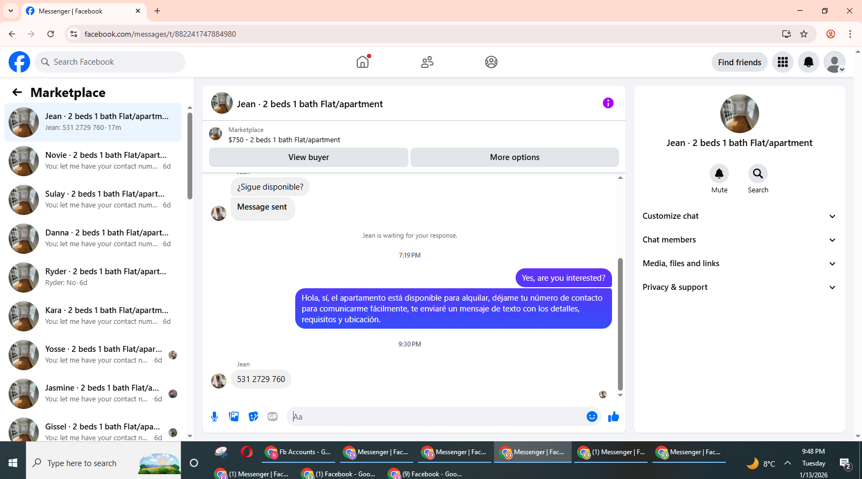862x479 pixels.
Task: Click the '¿Sigue disponible?' message bubble
Action: click(x=270, y=187)
